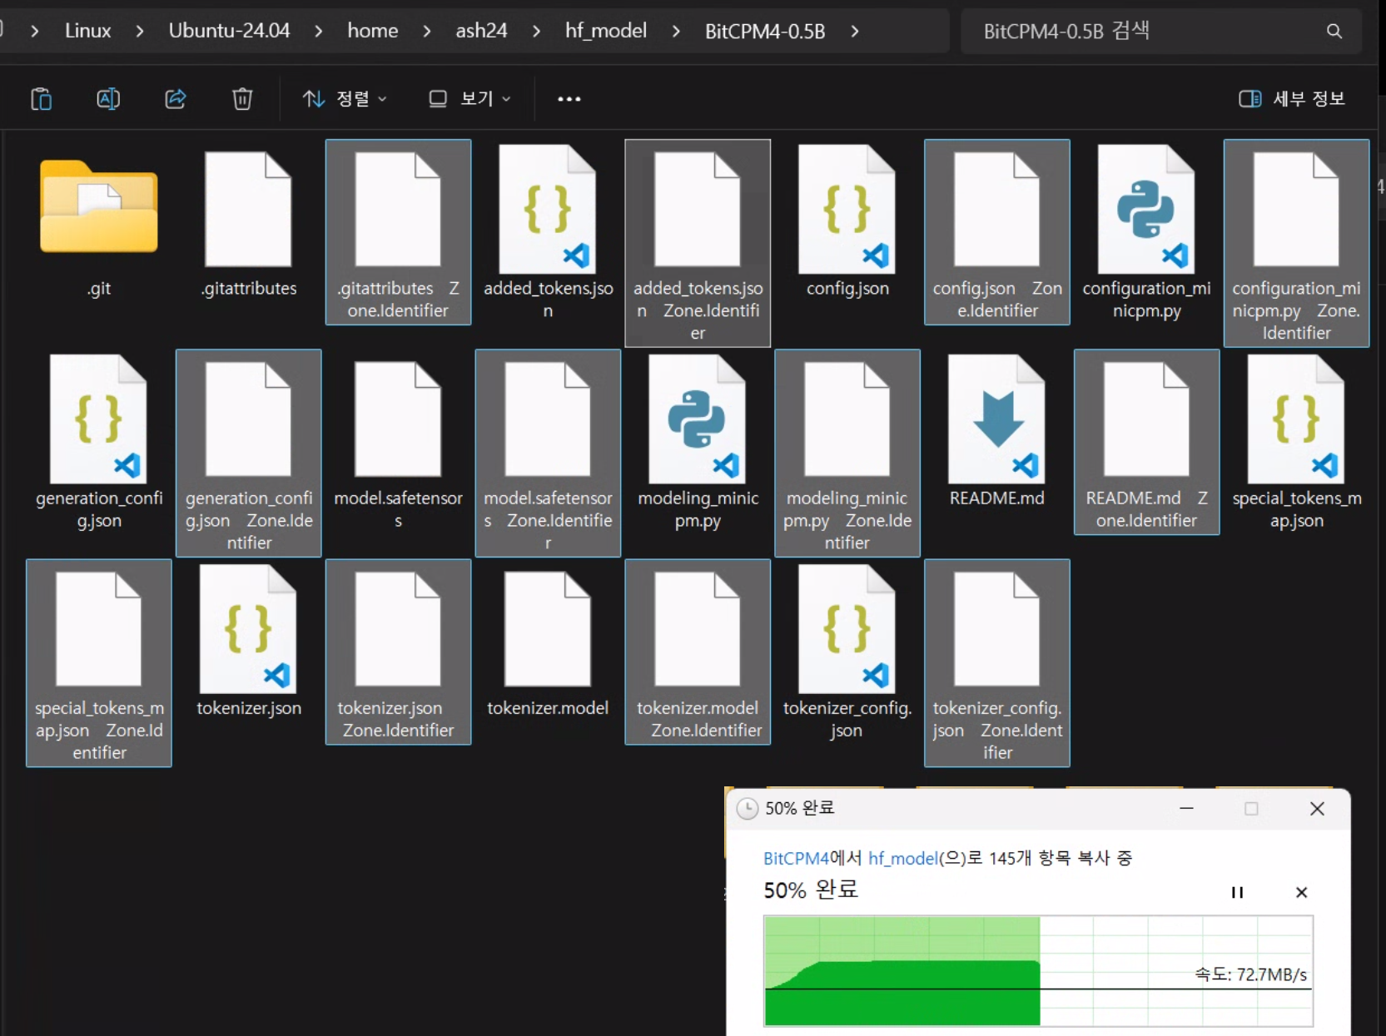The image size is (1386, 1036).
Task: Click the 50% 완료 dialog title
Action: pos(800,808)
